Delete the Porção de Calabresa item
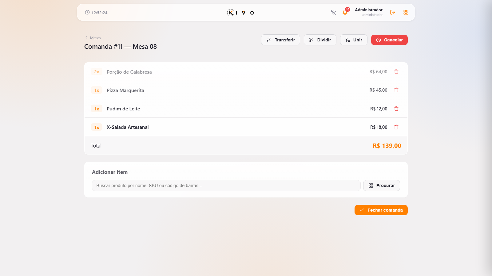Viewport: 492px width, 276px height. tap(396, 71)
